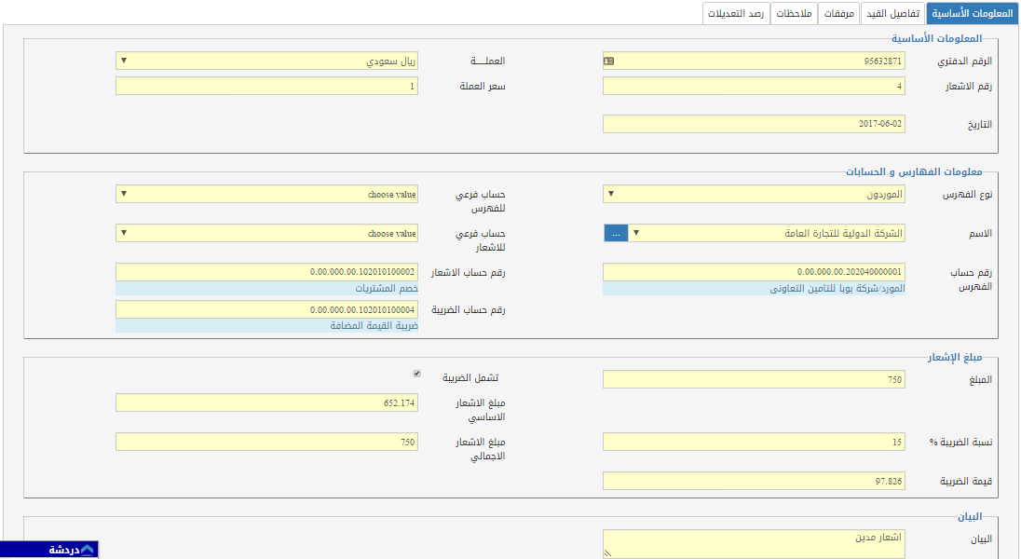
Task: Select the المعلومات الأساسية tab
Action: click(x=972, y=13)
